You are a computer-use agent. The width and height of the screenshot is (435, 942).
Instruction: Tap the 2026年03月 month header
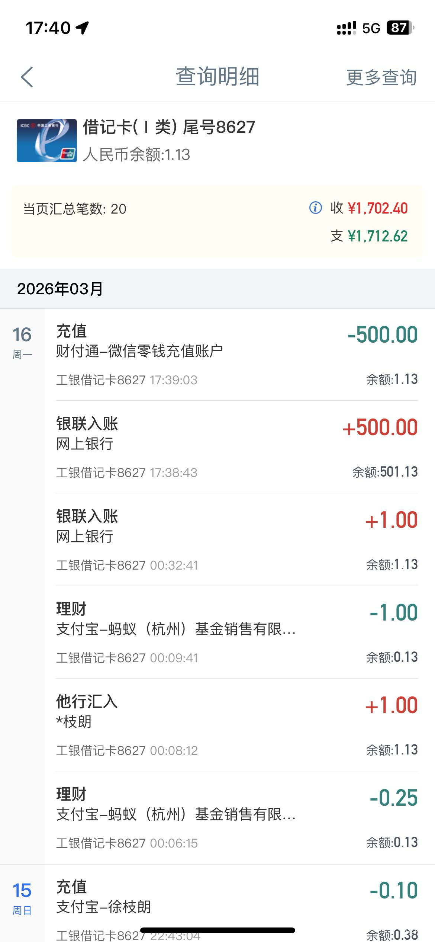pos(60,289)
